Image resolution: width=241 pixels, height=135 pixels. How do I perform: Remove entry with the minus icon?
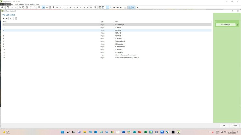7,18
